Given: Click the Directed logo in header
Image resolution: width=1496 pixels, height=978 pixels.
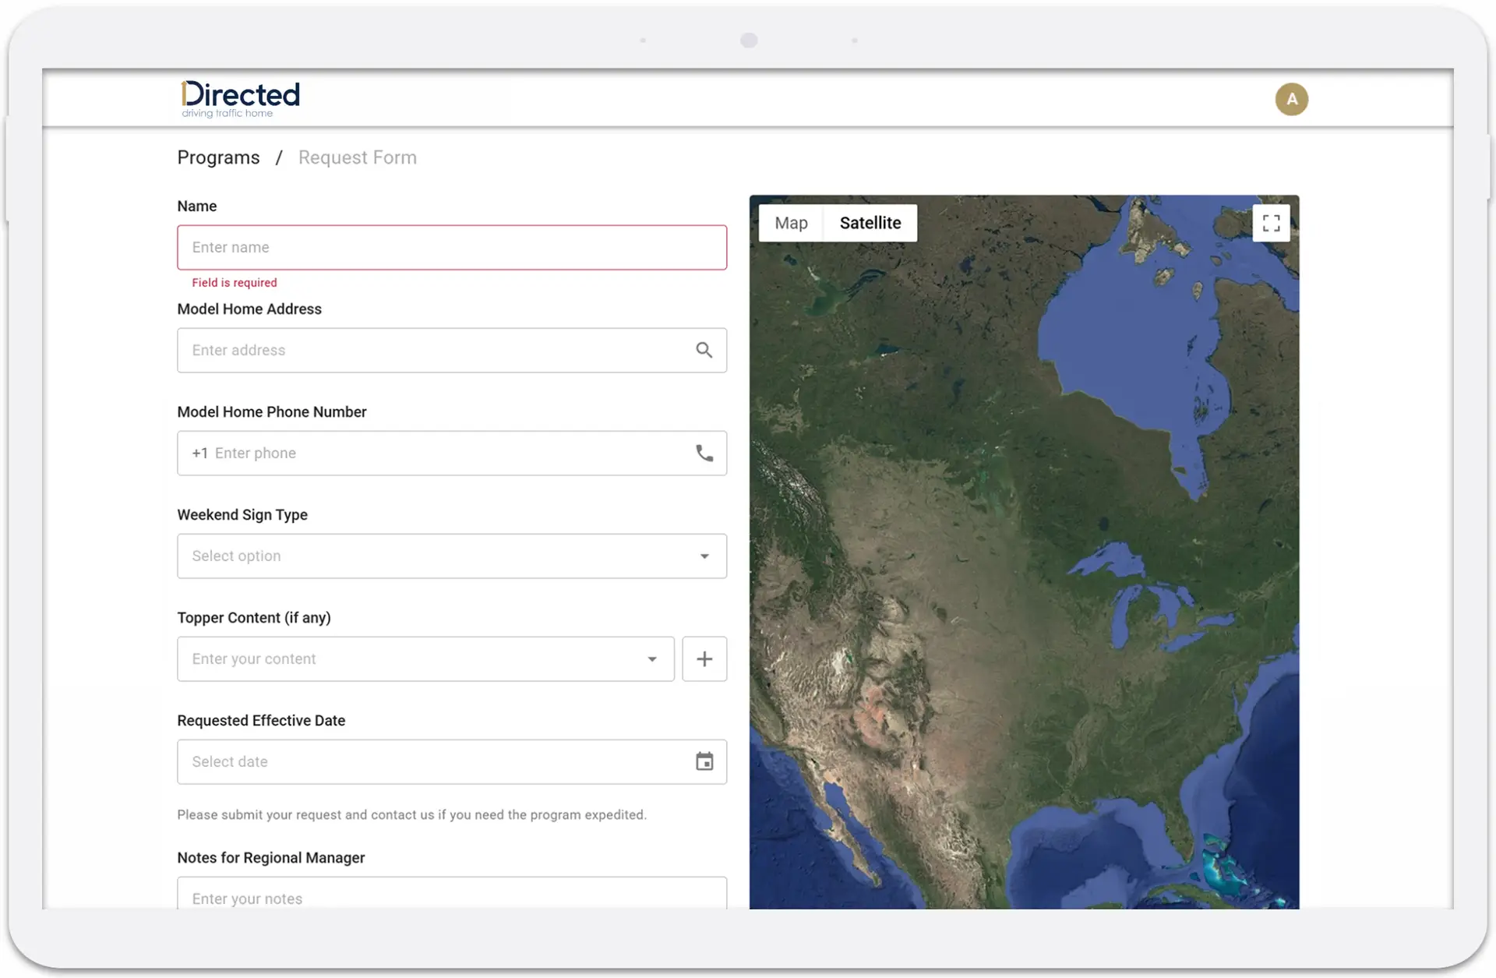Looking at the screenshot, I should [x=240, y=99].
